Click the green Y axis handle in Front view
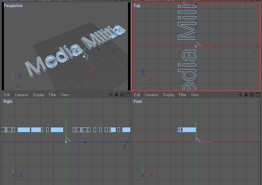Image resolution: width=262 pixels, height=185 pixels. point(196,123)
